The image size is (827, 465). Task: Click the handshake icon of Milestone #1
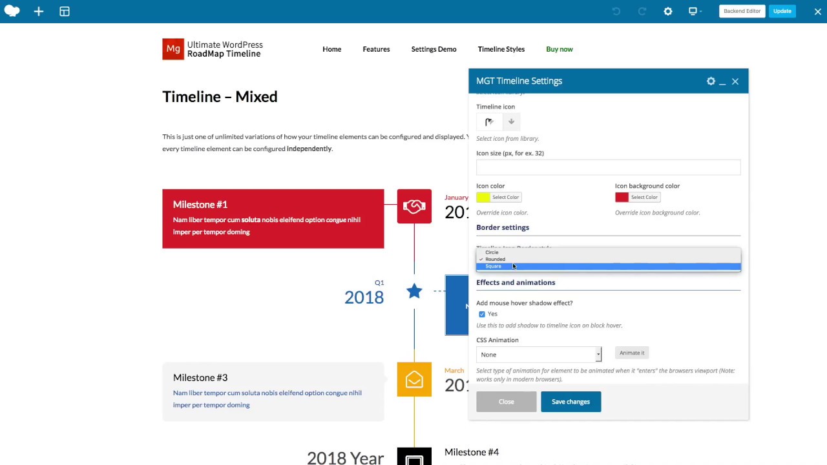[414, 207]
